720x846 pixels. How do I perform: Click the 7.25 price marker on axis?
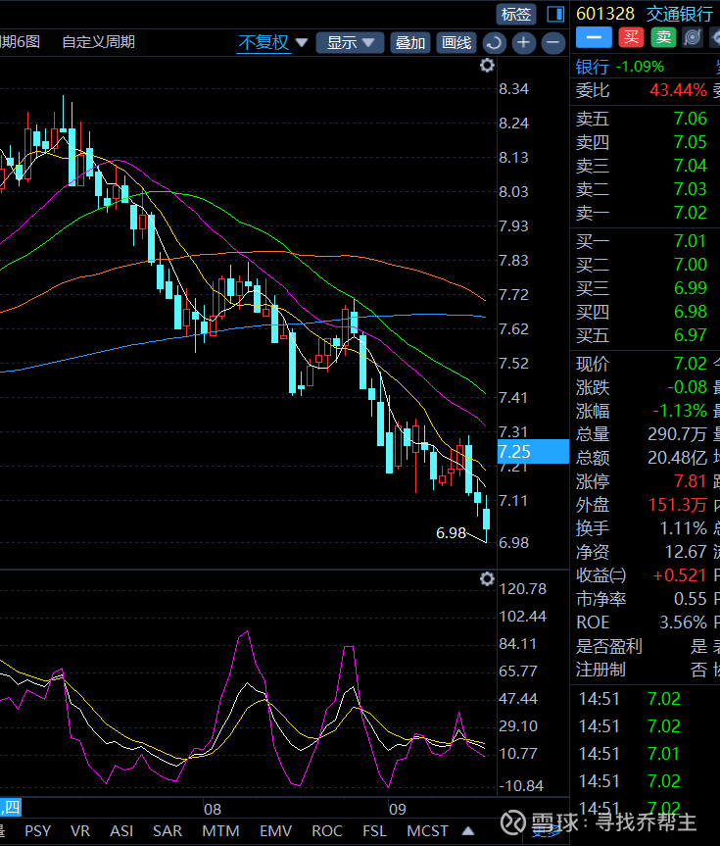coord(532,452)
